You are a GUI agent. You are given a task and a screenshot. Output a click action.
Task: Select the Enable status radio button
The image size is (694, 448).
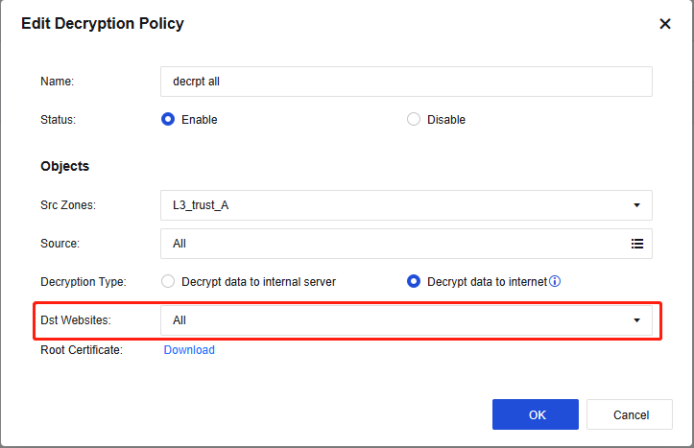168,120
